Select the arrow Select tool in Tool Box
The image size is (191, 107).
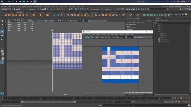(2, 21)
